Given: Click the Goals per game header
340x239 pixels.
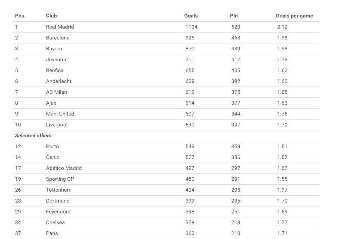Looking at the screenshot, I should pos(294,16).
